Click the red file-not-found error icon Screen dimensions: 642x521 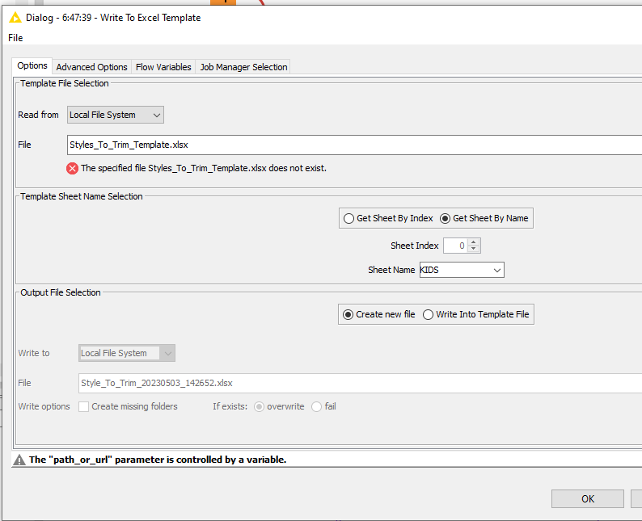tap(72, 169)
